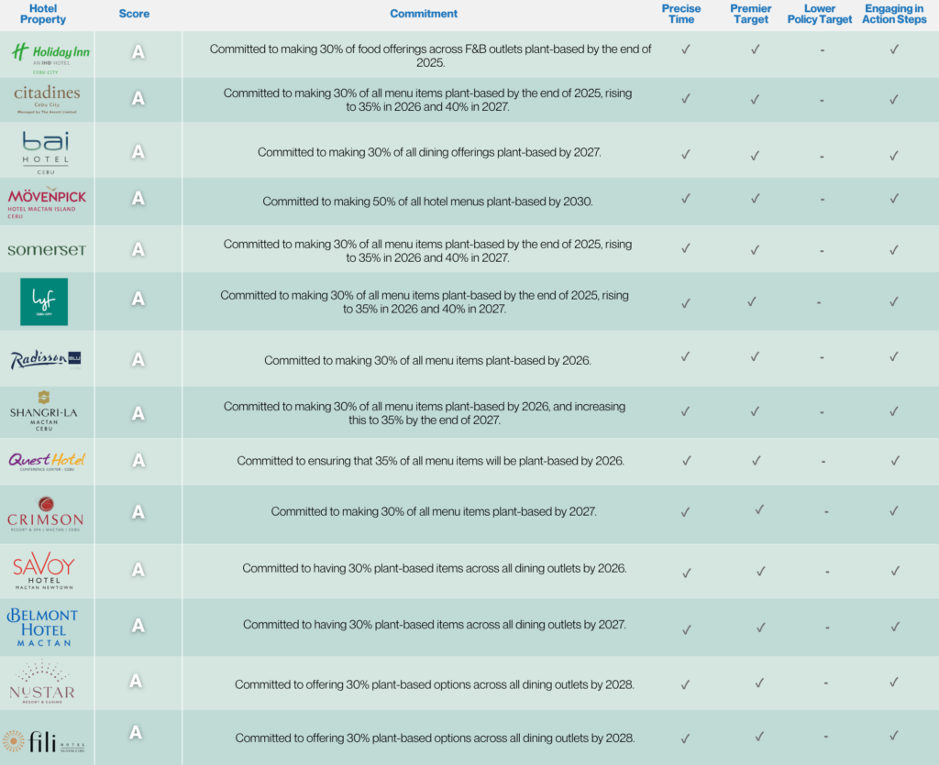Click the Mövenpick 50% by 2030 commitment text
Viewport: 939px width, 765px height.
pos(428,201)
